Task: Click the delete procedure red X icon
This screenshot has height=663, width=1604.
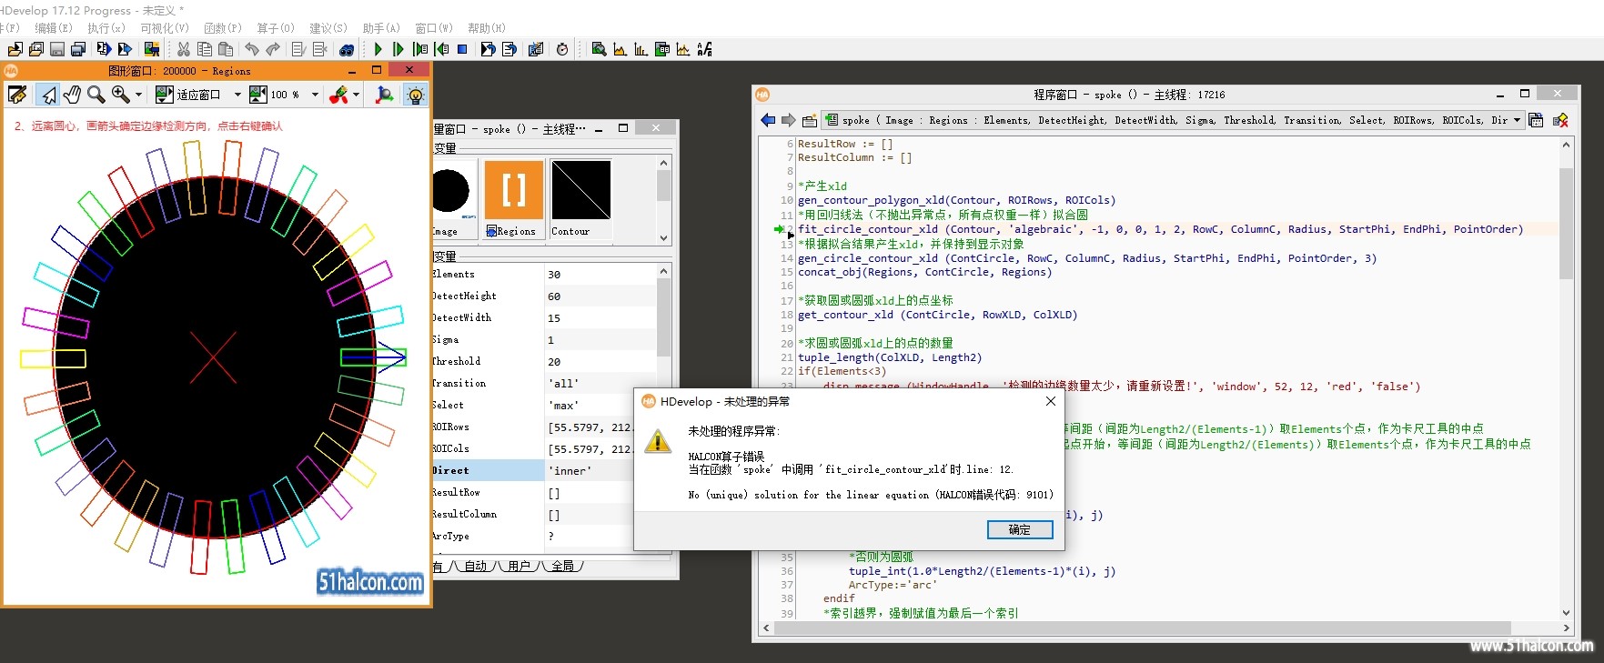Action: pyautogui.click(x=1560, y=120)
